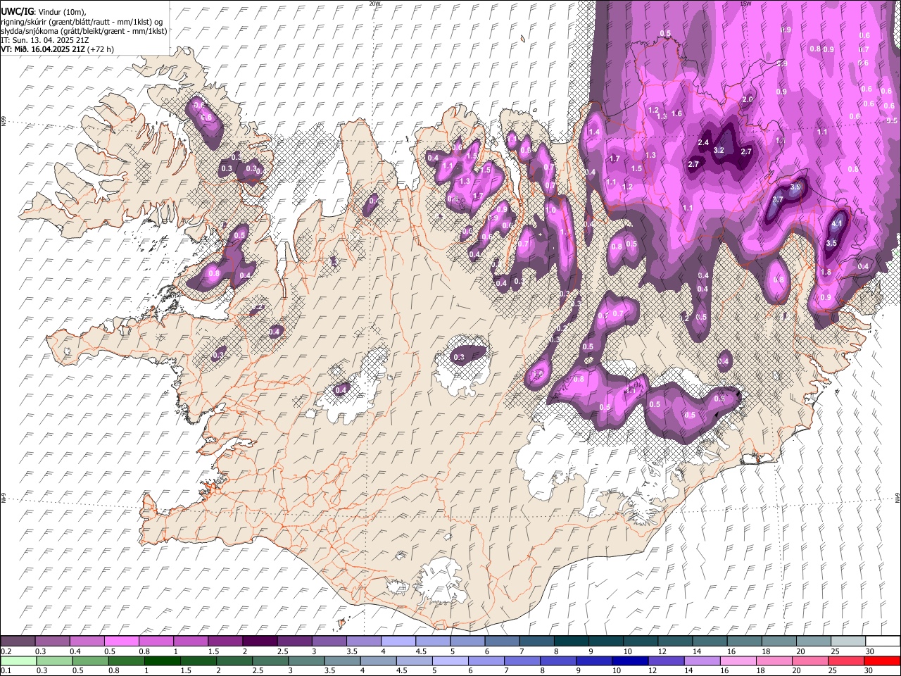
Task: Click the 'slydda/snjókoma' legend description line
Action: tap(84, 31)
